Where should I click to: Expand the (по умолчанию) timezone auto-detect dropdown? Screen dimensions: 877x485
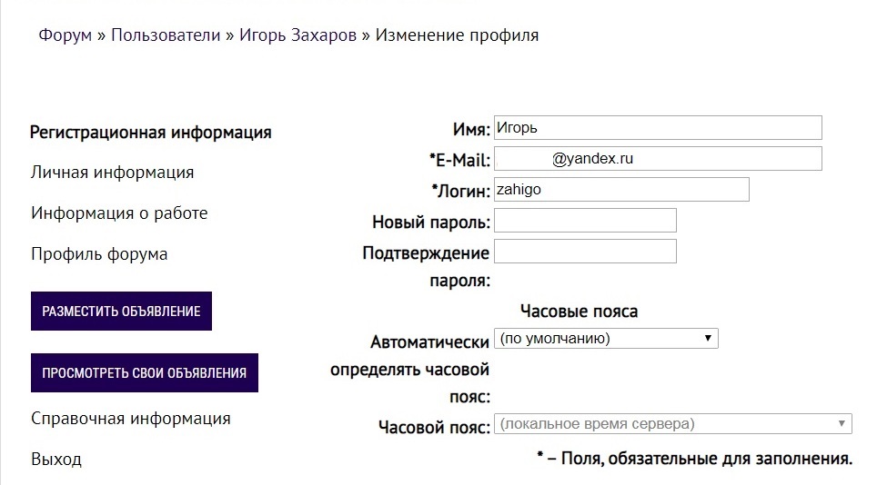point(605,339)
